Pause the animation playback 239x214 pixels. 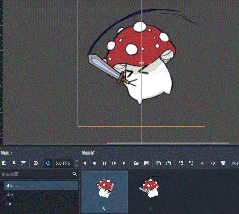pos(104,163)
